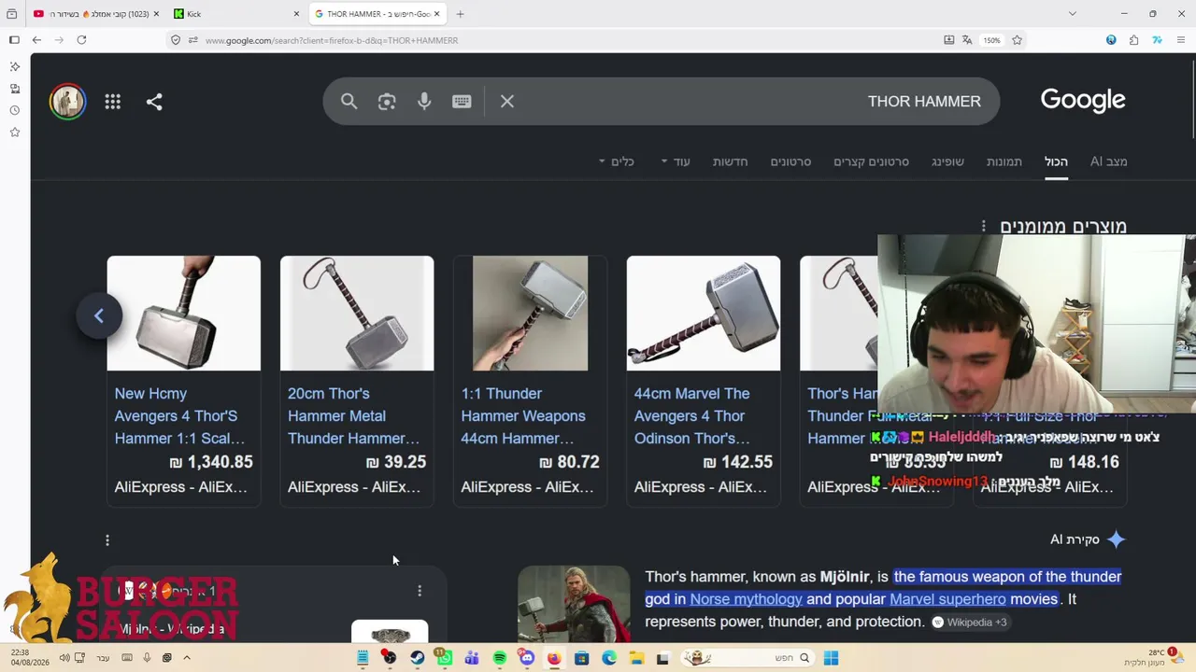Click the magnifier search icon in Google's search box
This screenshot has width=1196, height=672.
coord(349,101)
